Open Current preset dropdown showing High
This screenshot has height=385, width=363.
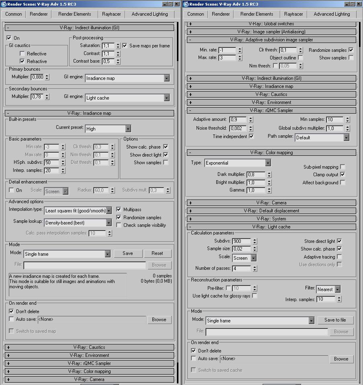pyautogui.click(x=108, y=128)
